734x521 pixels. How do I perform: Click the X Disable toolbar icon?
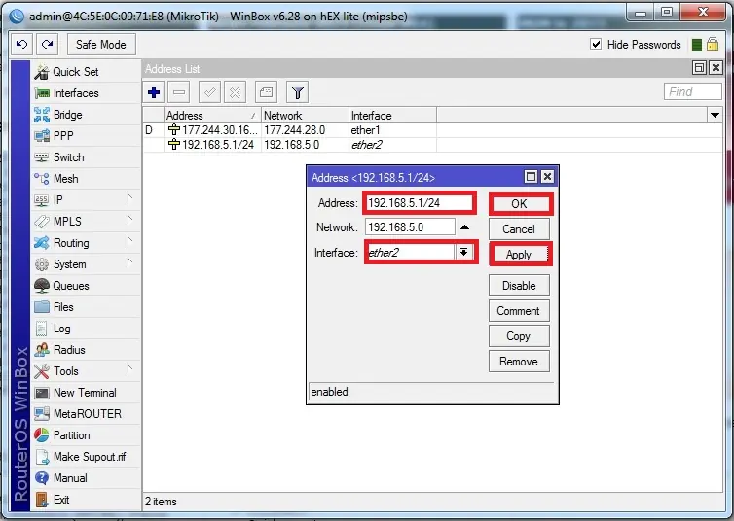click(235, 92)
